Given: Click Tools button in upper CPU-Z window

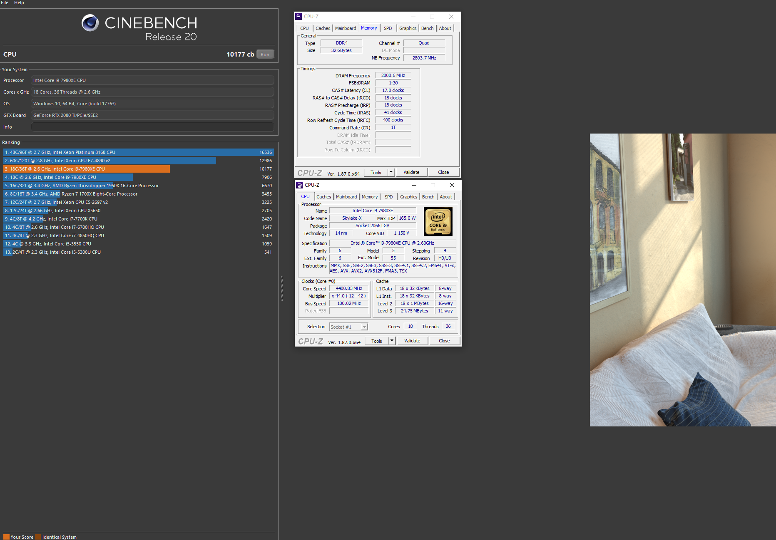Looking at the screenshot, I should 376,172.
